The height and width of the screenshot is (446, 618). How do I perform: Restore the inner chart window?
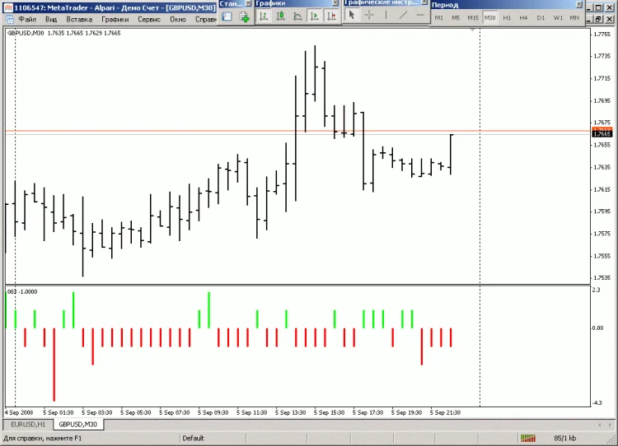[x=598, y=19]
